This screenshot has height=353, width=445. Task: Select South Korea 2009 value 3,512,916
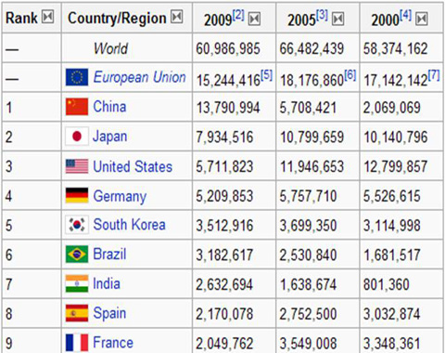click(x=224, y=226)
